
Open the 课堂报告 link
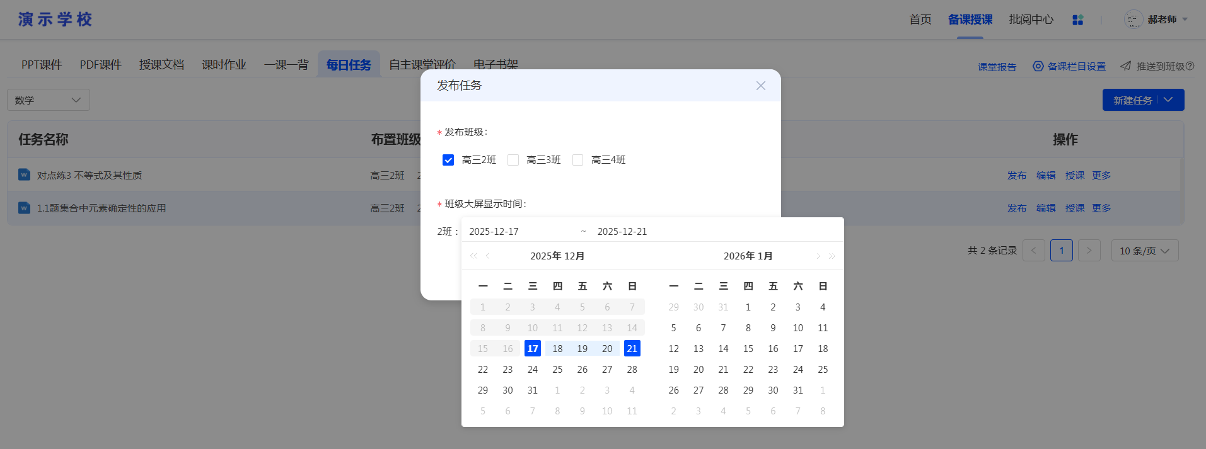tap(997, 67)
